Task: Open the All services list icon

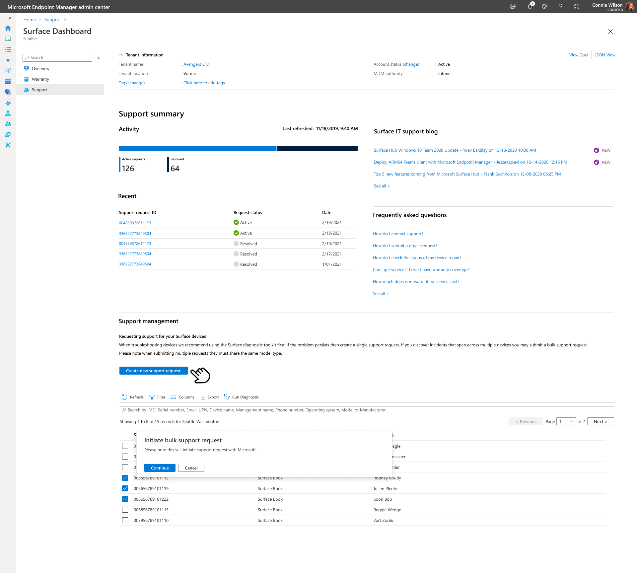Action: point(8,49)
